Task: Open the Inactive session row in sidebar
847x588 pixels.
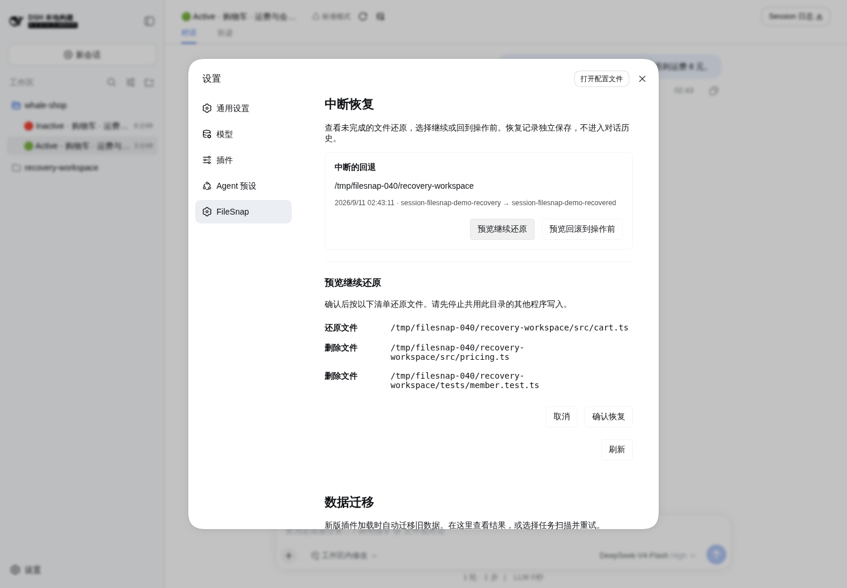Action: (82, 126)
